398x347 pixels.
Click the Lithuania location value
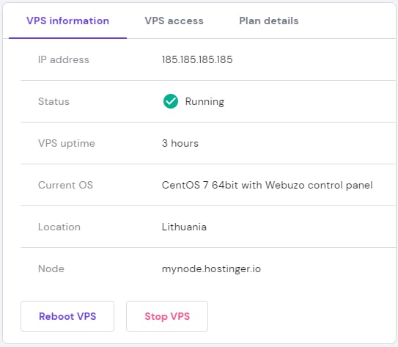click(184, 227)
